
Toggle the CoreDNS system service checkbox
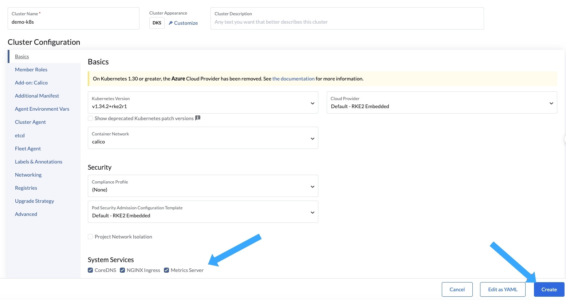point(90,270)
